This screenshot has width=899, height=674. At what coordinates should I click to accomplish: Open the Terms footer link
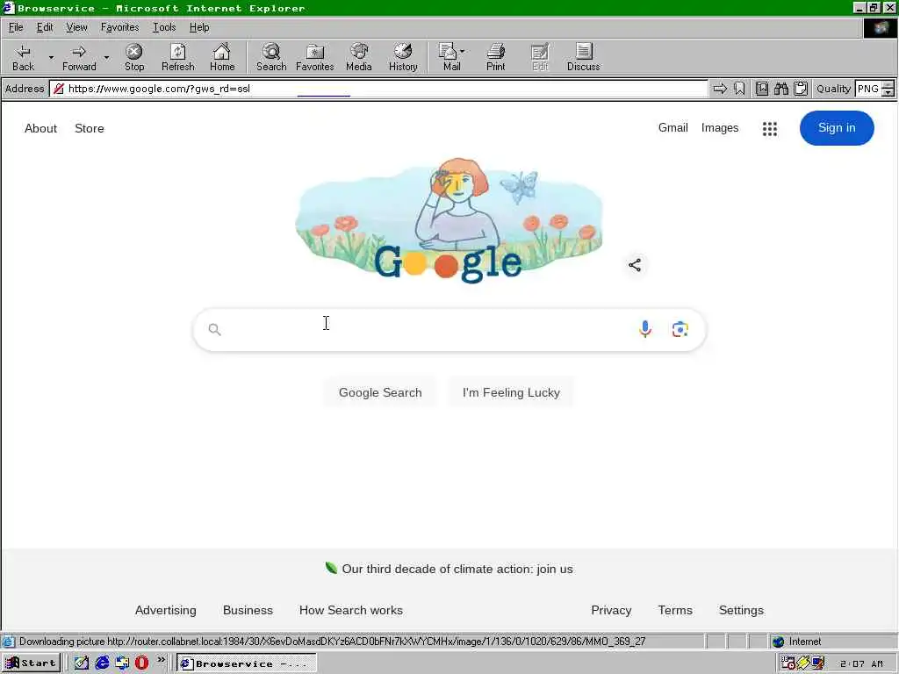(675, 611)
